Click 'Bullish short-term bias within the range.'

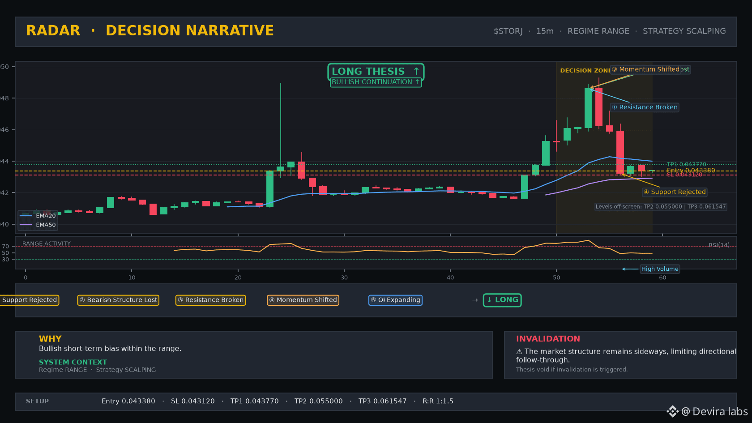[110, 349]
